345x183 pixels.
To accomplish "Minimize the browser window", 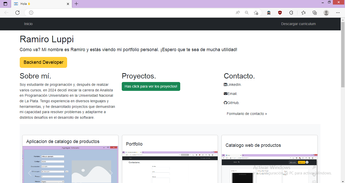I will [x=322, y=2].
